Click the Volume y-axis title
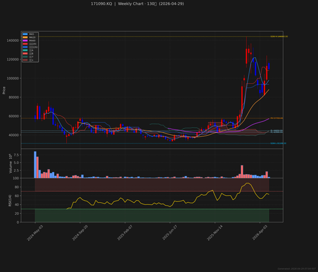The image size is (318, 272). click(10, 163)
